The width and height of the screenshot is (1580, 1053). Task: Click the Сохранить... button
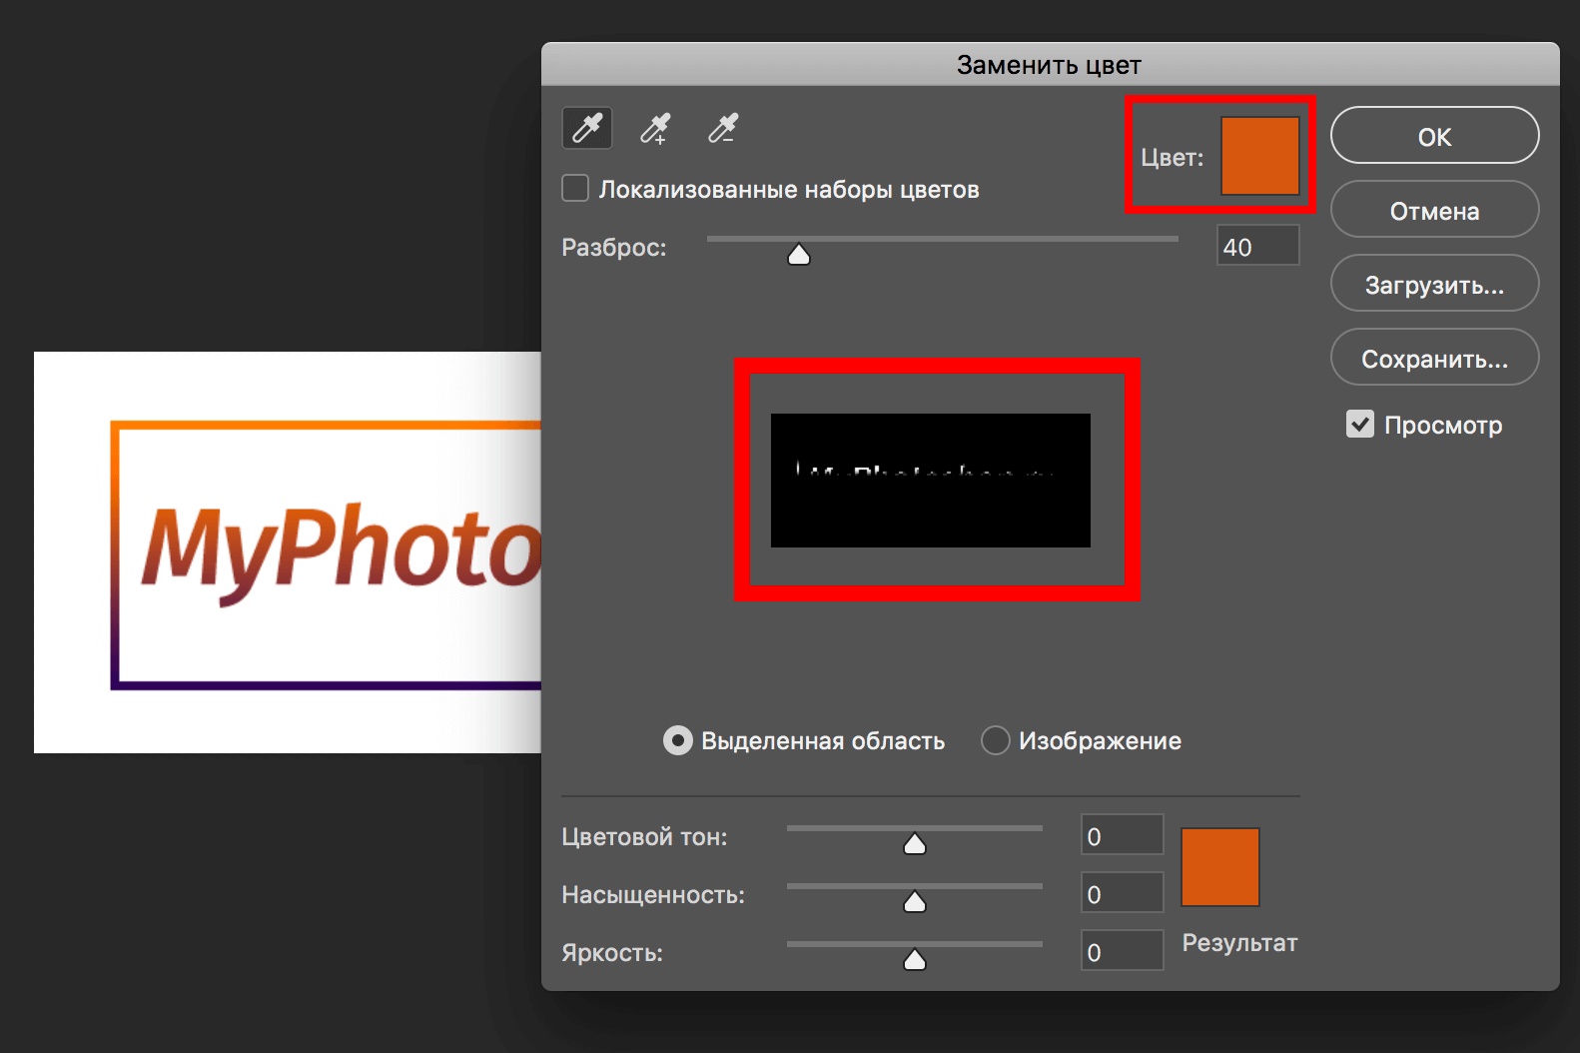[1434, 357]
